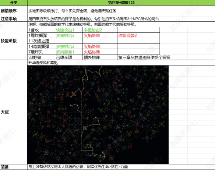Select the 武術節奏1 support cell
Screen dimensions: 215x170
click(69, 52)
